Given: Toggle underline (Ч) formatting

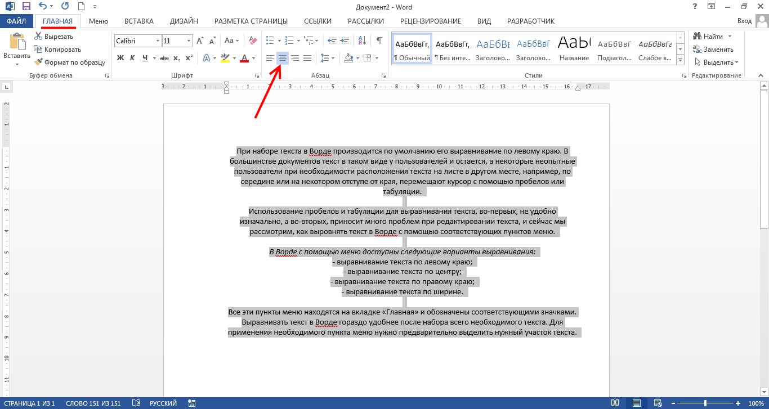Looking at the screenshot, I should 145,58.
